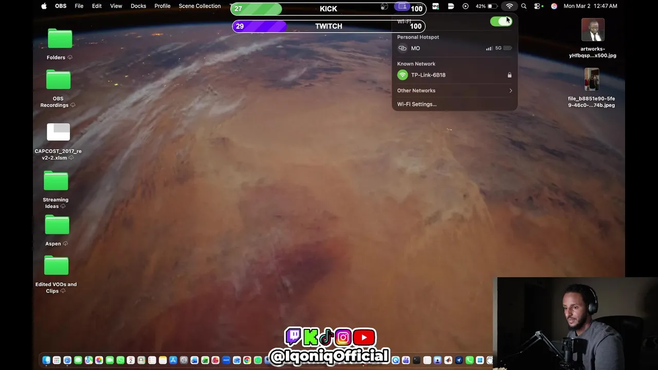The image size is (658, 370).
Task: Select the Aspen folder on desktop
Action: tap(57, 225)
